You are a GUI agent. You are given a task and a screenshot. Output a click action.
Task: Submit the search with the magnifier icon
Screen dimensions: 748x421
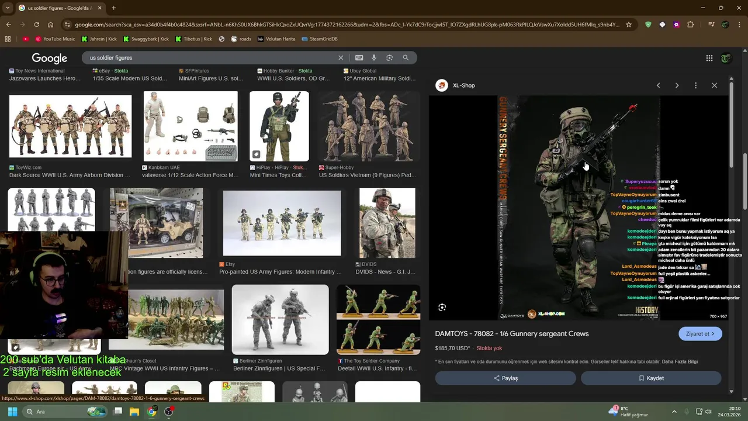(x=406, y=58)
